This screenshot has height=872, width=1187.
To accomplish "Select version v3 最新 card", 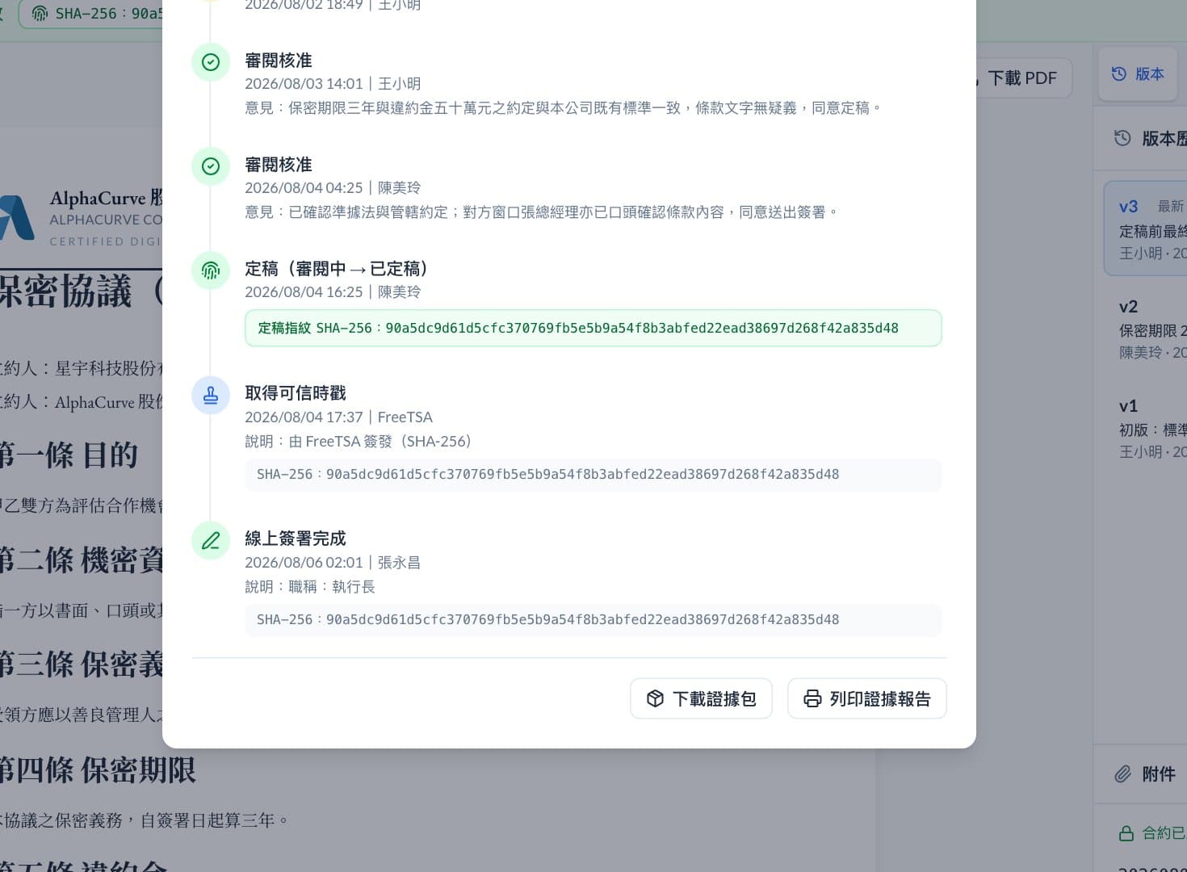I will [x=1147, y=228].
